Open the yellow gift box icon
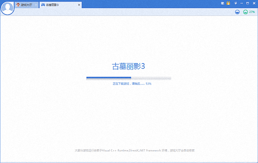This screenshot has width=258, height=163. coord(228,3)
